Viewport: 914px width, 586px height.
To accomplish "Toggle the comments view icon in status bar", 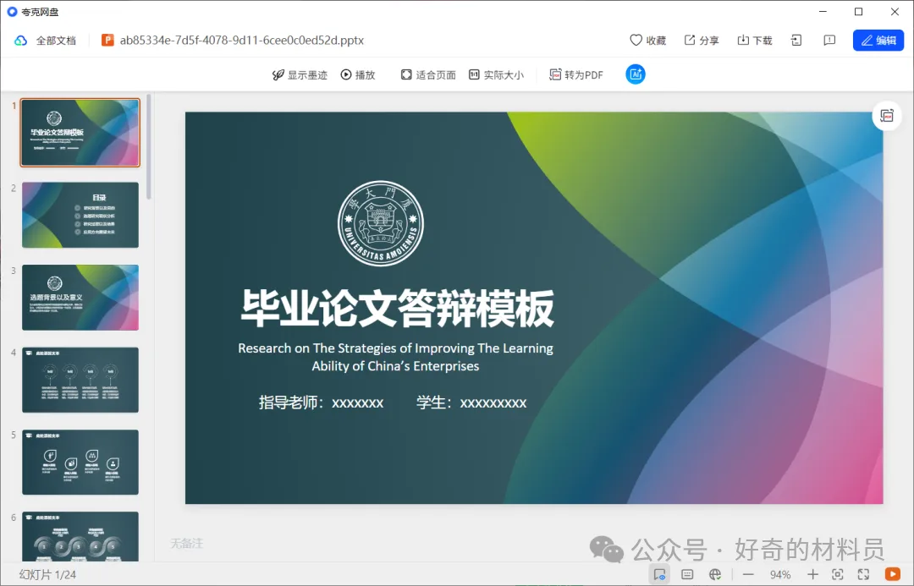I will [x=659, y=574].
